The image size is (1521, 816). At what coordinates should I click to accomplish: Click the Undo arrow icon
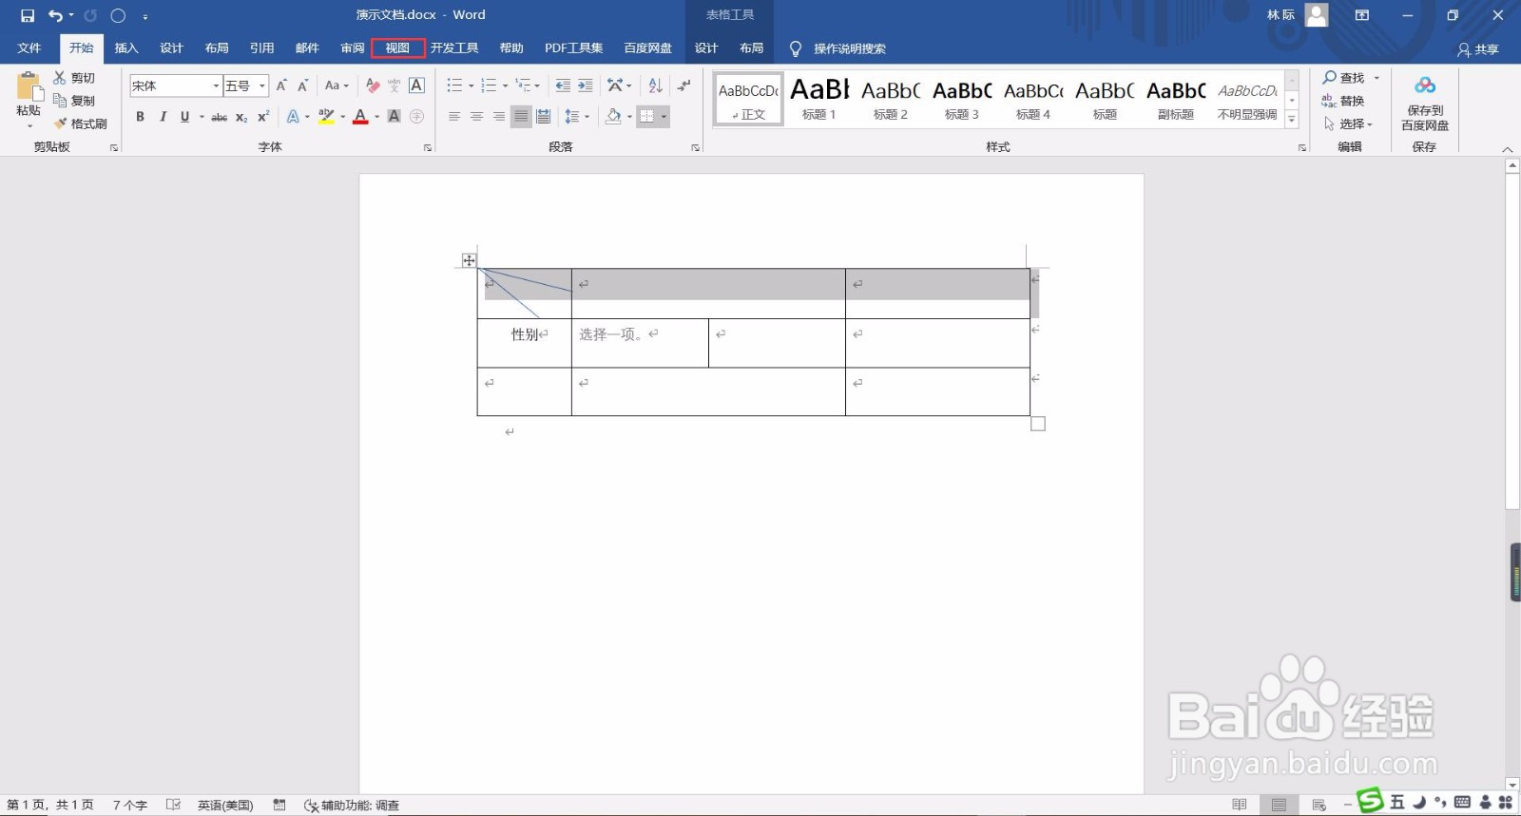pos(55,15)
